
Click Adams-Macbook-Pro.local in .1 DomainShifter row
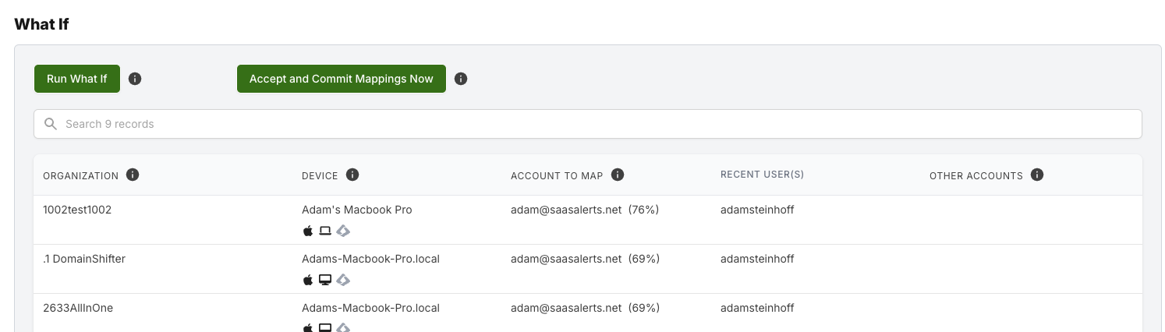pyautogui.click(x=370, y=259)
